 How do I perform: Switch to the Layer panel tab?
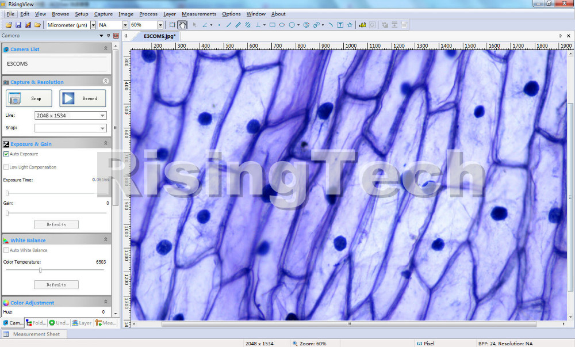(x=82, y=323)
